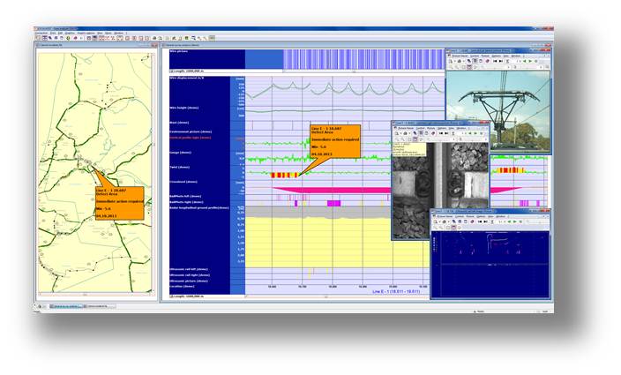Click green previous arrow in catenary viewer

pos(524,62)
